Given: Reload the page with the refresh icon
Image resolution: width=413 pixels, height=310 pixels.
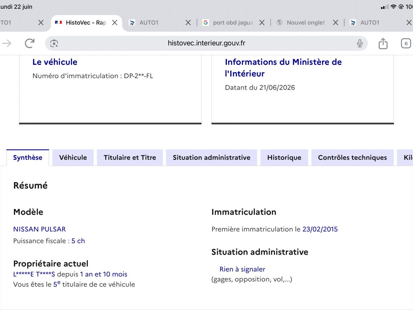Looking at the screenshot, I should click(x=30, y=43).
